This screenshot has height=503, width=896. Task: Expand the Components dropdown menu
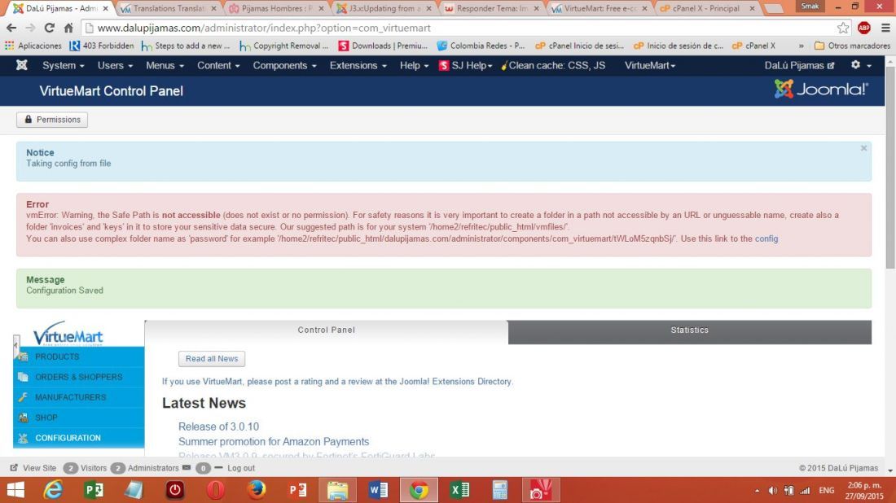click(284, 65)
